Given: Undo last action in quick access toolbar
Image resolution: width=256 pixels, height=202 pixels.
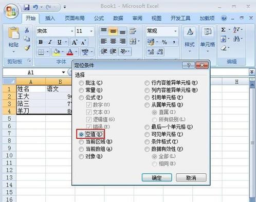Looking at the screenshot, I should pos(35,7).
